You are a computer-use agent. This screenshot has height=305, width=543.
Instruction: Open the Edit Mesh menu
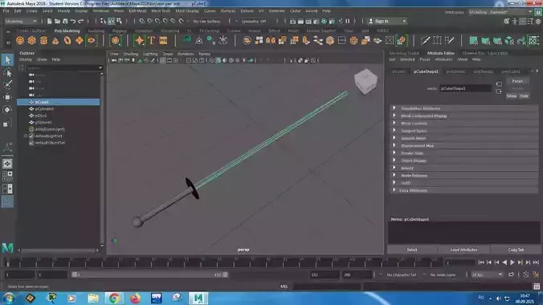137,11
